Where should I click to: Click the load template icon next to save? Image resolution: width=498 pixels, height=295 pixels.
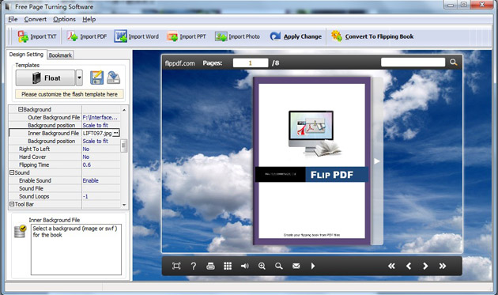pos(113,78)
